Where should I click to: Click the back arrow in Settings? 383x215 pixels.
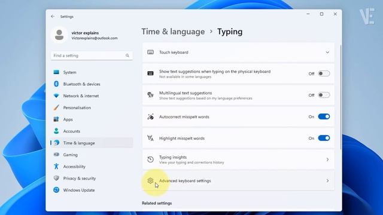[x=53, y=16]
